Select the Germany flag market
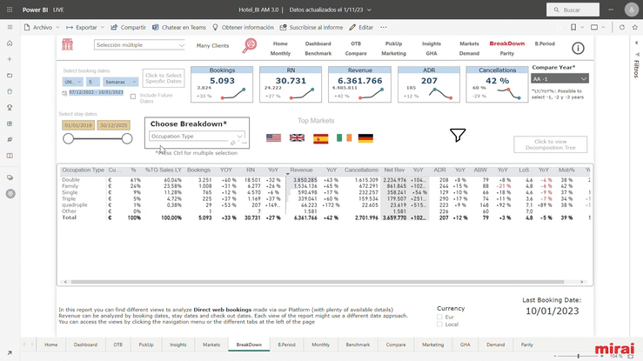The height and width of the screenshot is (361, 643). point(365,138)
